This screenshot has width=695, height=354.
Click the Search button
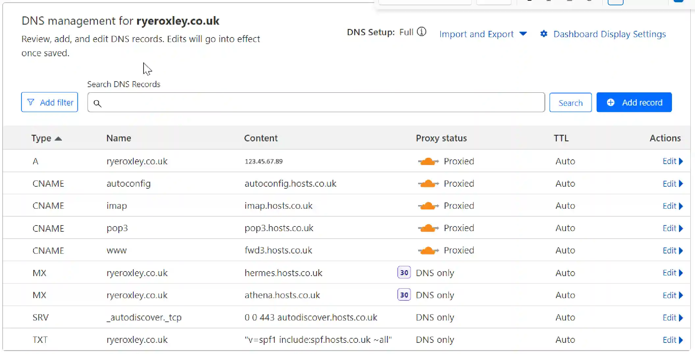571,102
